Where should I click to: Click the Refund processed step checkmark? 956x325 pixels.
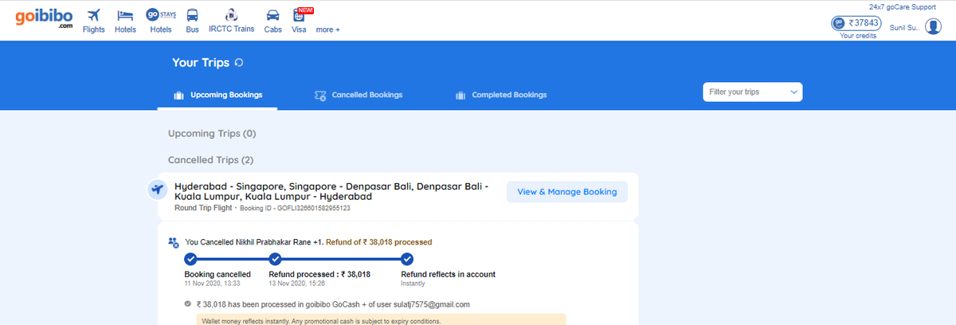click(x=275, y=258)
